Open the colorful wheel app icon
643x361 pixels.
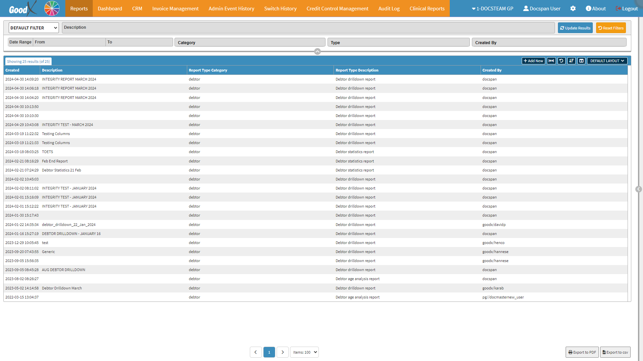click(52, 8)
